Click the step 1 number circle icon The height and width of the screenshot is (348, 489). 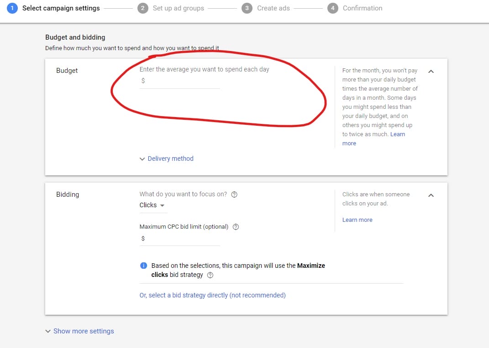(x=13, y=8)
